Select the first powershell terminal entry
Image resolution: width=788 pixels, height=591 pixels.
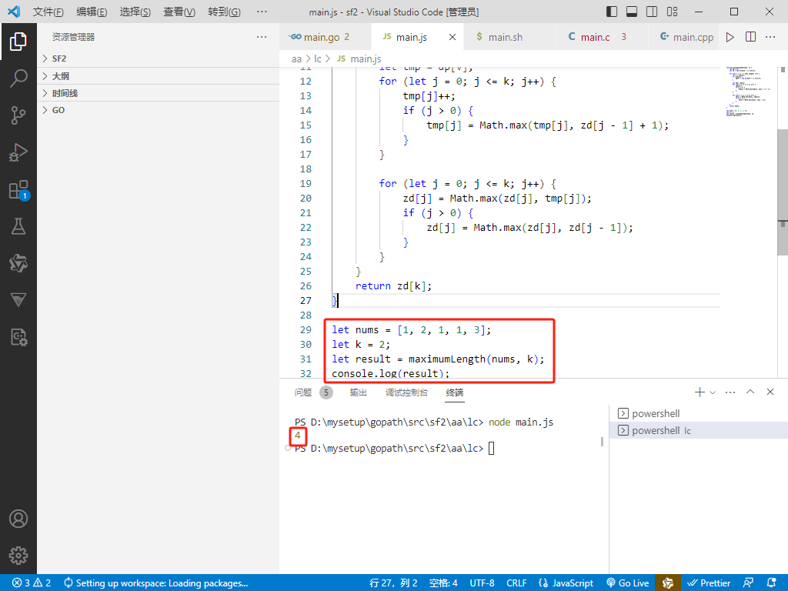[699, 413]
